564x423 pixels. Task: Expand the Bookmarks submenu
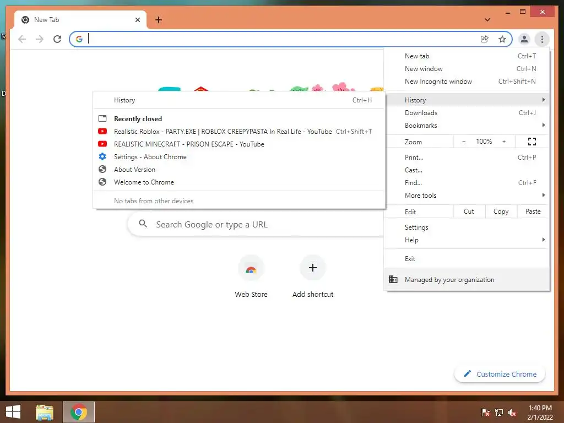[467, 125]
